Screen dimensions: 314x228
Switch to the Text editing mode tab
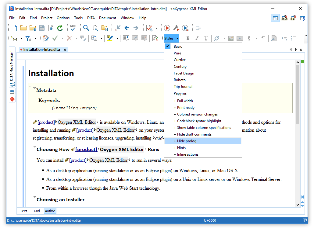tap(23, 211)
